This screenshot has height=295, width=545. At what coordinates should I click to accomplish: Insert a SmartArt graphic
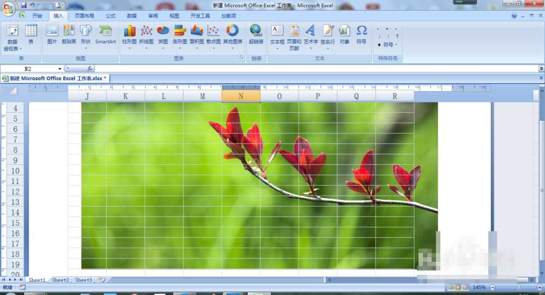pos(105,34)
